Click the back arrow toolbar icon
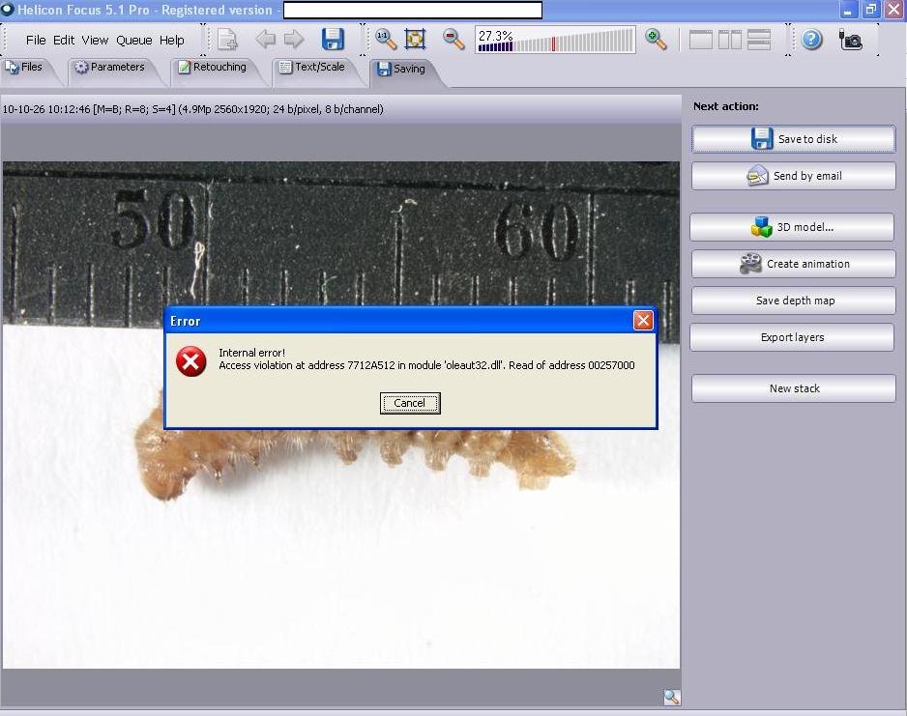Image resolution: width=907 pixels, height=716 pixels. (x=266, y=40)
